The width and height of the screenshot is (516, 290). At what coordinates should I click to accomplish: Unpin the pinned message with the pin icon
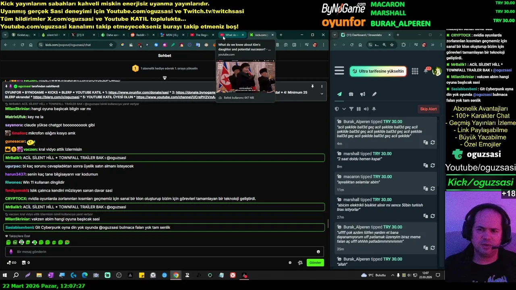[312, 86]
